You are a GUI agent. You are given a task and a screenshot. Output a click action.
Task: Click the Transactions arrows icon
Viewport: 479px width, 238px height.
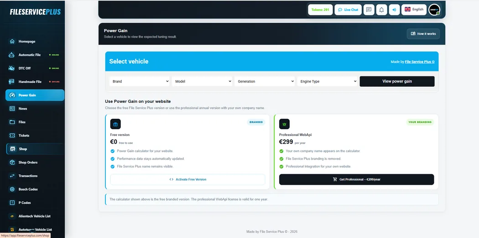click(x=12, y=176)
